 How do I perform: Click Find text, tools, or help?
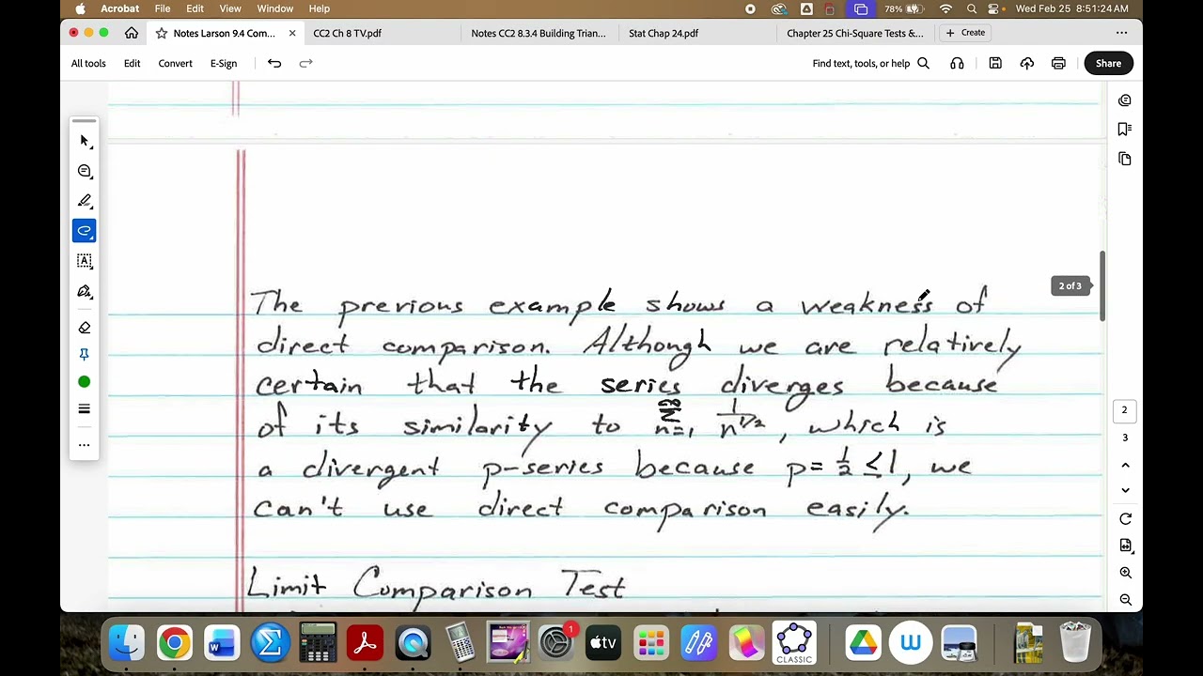(861, 63)
